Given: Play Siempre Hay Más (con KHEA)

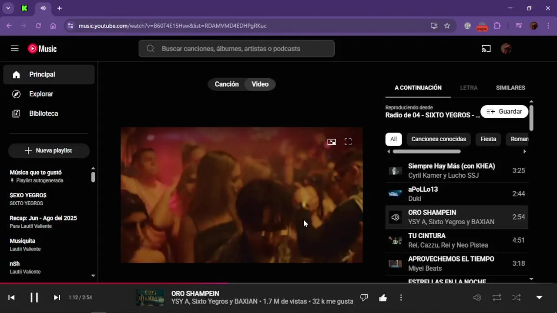Looking at the screenshot, I should pos(457,170).
